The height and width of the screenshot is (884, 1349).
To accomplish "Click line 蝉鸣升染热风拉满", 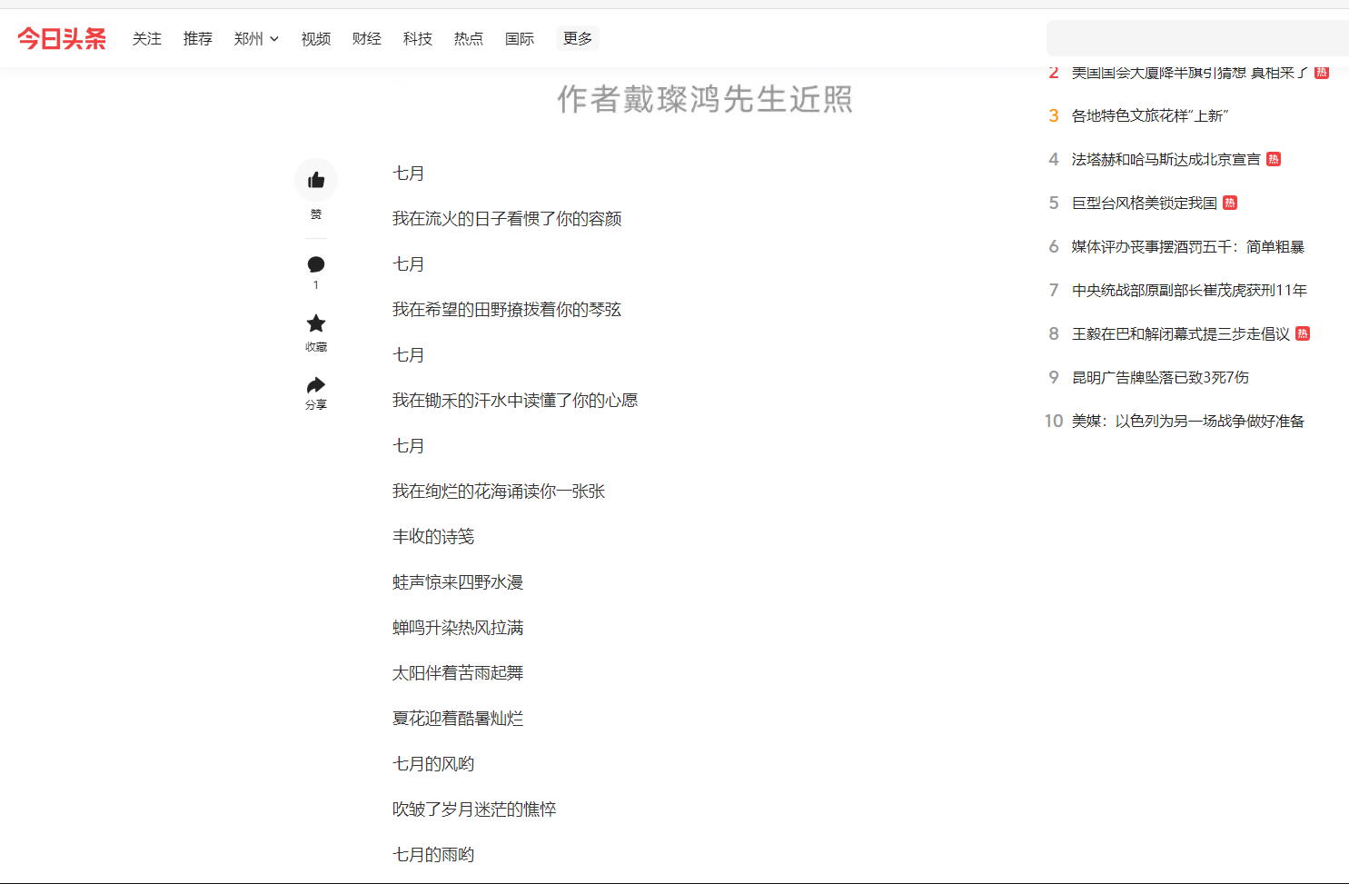I will point(458,628).
